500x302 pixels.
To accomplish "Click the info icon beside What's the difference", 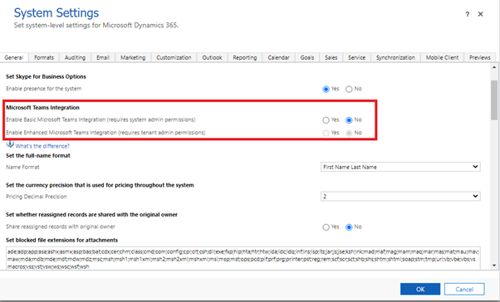I will click(10, 144).
